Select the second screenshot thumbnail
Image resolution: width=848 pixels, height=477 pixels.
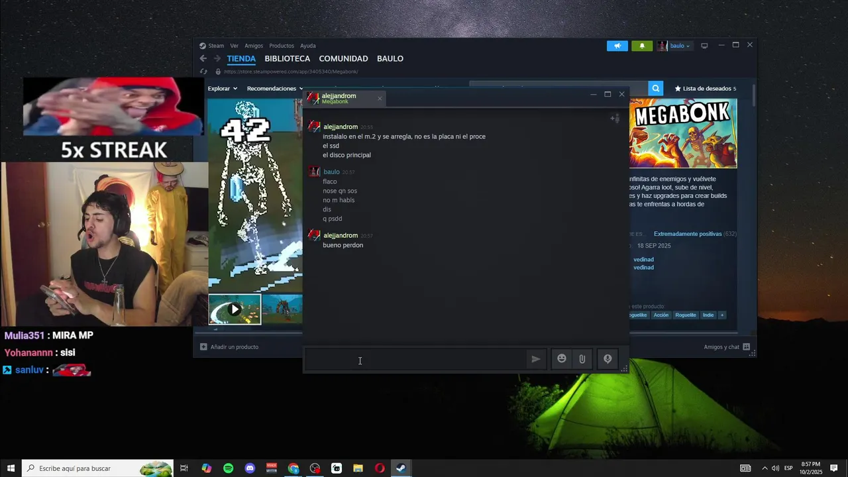282,309
